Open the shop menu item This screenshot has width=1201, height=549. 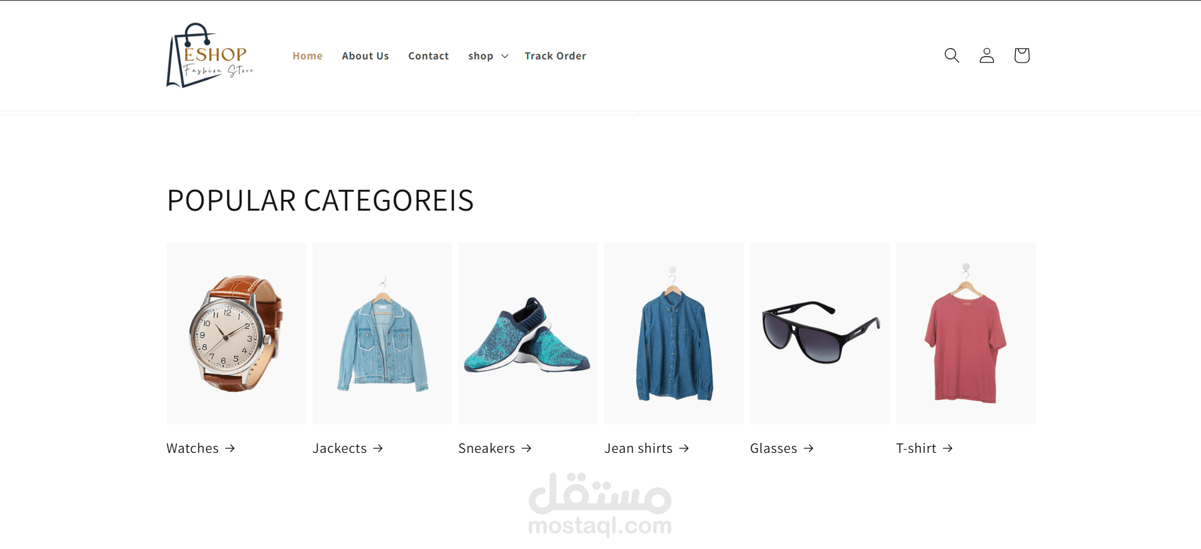coord(481,56)
